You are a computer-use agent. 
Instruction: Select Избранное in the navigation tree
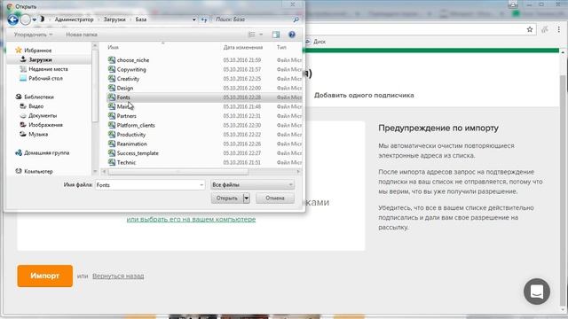(x=37, y=51)
